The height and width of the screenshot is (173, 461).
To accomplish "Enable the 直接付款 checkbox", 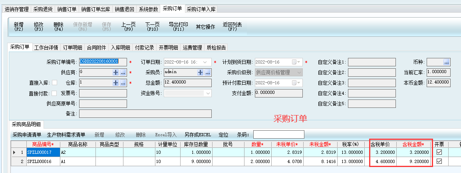I will tap(54, 93).
